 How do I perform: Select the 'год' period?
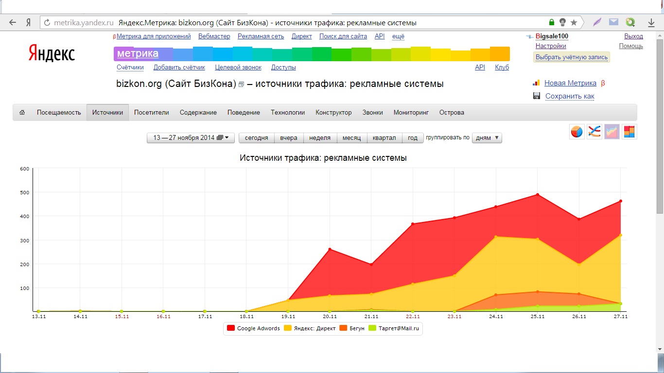pos(413,138)
